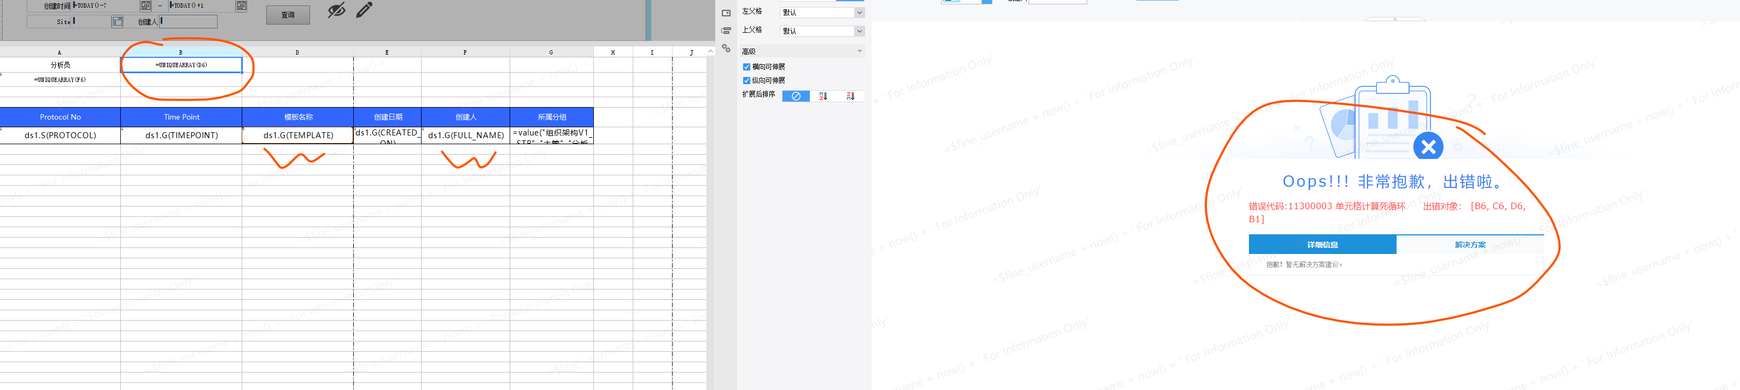
Task: Click the hidden-eye icon beside 查询 button
Action: (336, 10)
